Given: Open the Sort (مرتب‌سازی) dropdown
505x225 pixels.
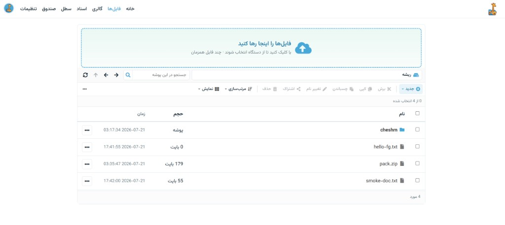Looking at the screenshot, I should click(x=238, y=89).
